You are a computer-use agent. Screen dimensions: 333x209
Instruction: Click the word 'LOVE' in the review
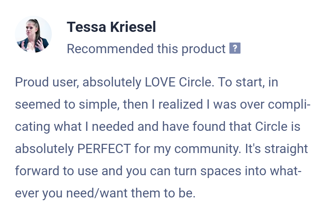pos(160,82)
